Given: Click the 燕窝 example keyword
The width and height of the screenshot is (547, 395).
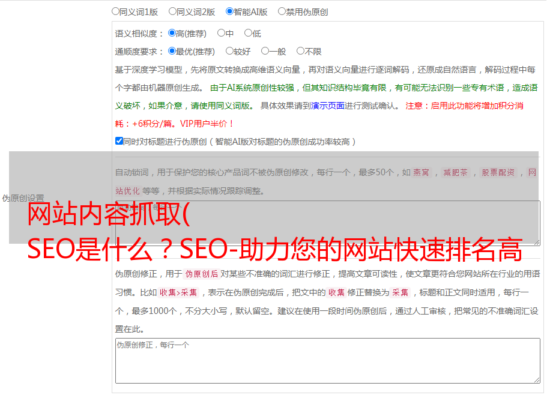Looking at the screenshot, I should coord(421,172).
